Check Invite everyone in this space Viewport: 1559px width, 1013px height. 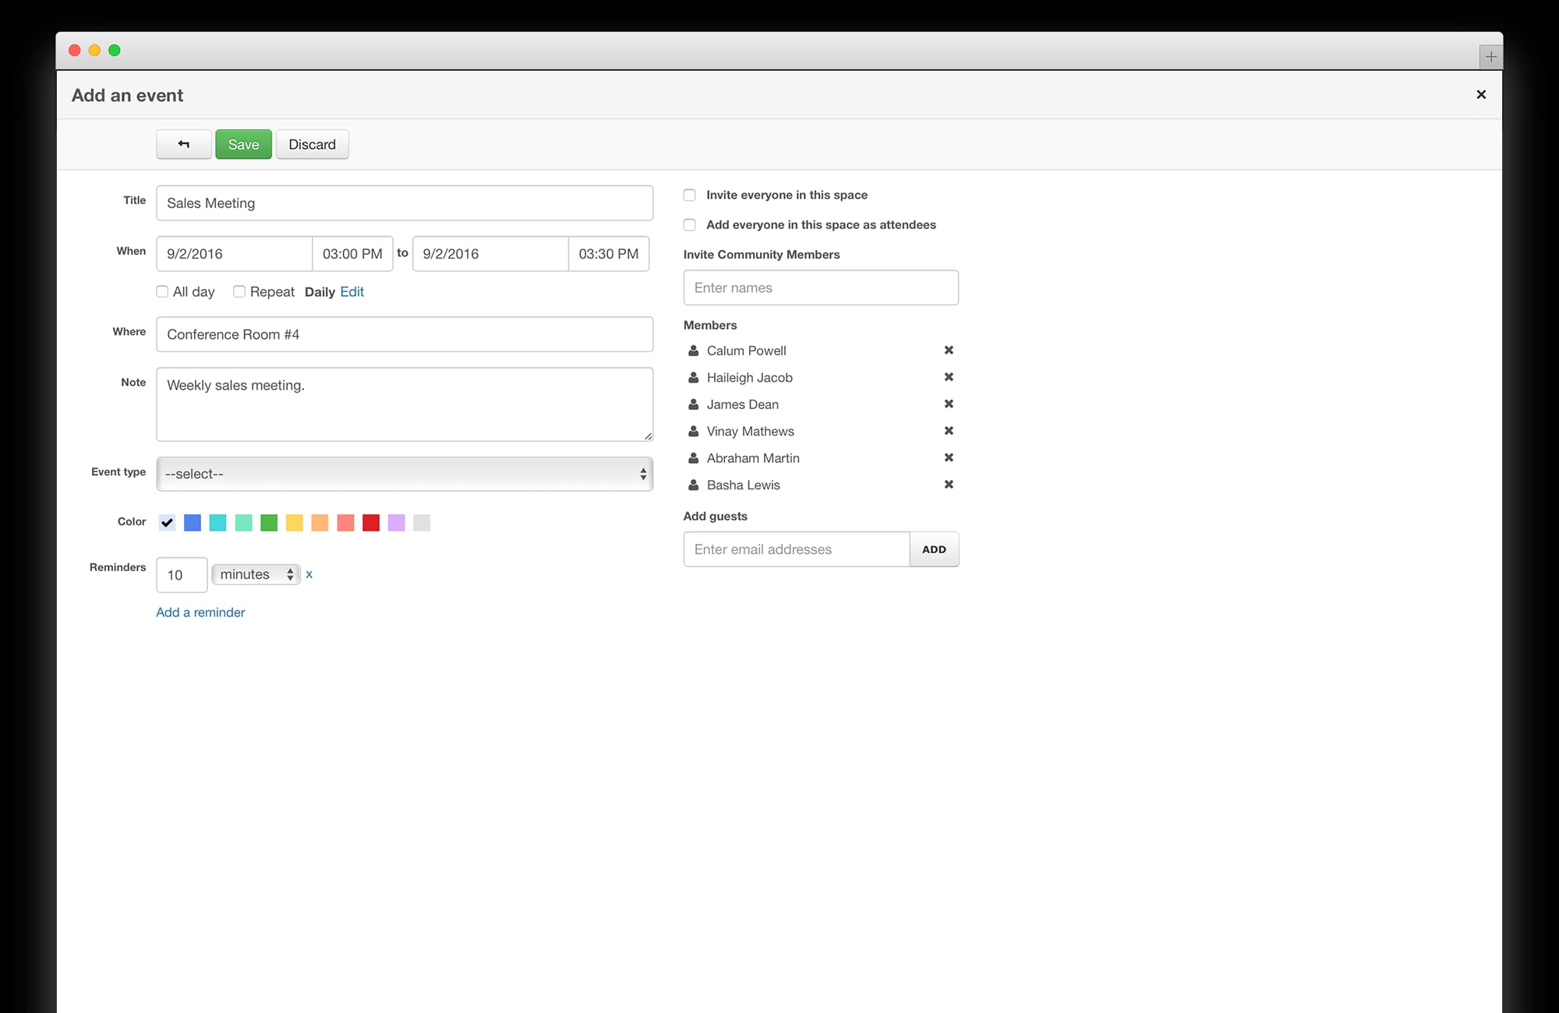pos(689,195)
